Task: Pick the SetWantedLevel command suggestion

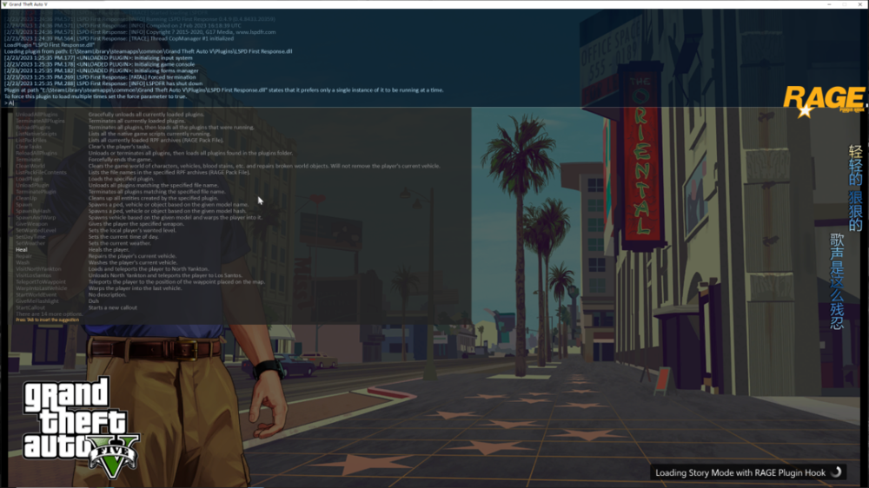Action: pos(36,230)
